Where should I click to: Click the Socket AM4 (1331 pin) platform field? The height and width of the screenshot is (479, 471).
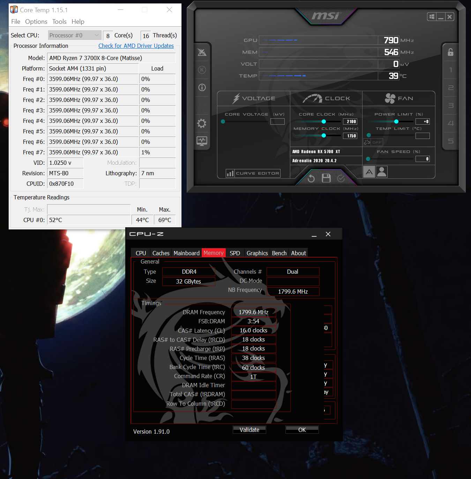(93, 68)
